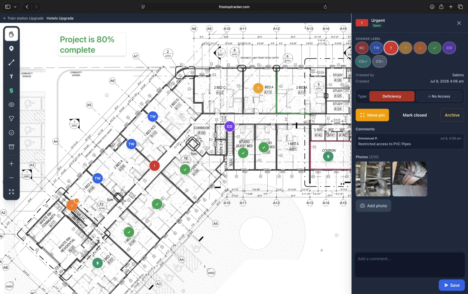Choose the CO✓ approved label
Image resolution: width=468 pixels, height=294 pixels.
[363, 61]
